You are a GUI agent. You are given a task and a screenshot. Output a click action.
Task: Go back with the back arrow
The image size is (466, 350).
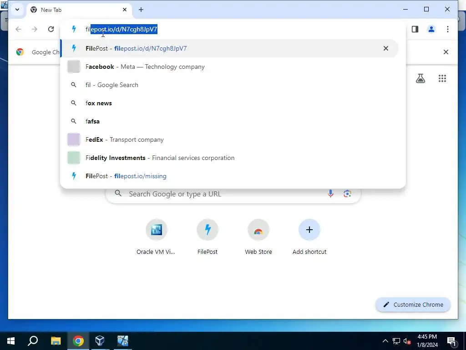click(x=18, y=29)
